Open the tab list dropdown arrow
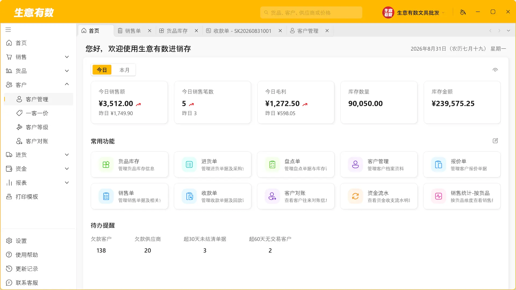 508,31
